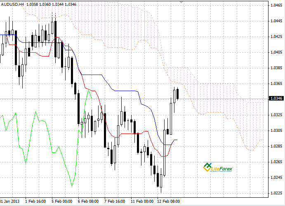Click the chart shift triangle marker at top
The height and width of the screenshot is (206, 285).
181,2
